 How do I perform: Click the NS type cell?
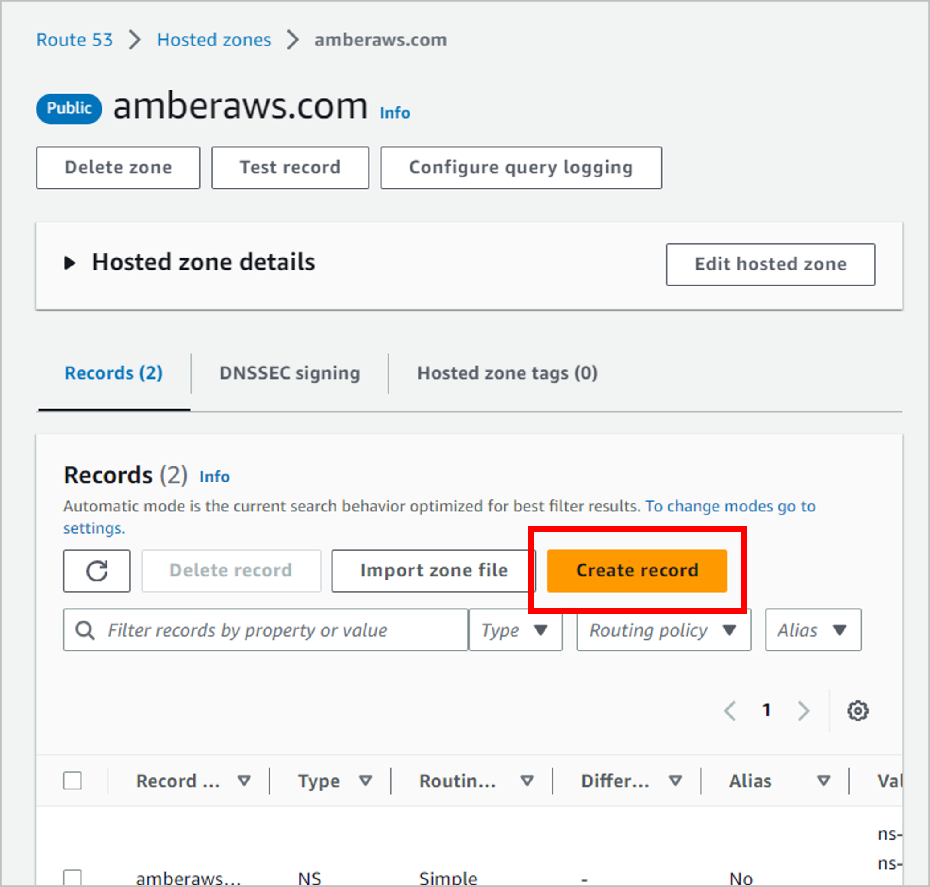[x=309, y=879]
